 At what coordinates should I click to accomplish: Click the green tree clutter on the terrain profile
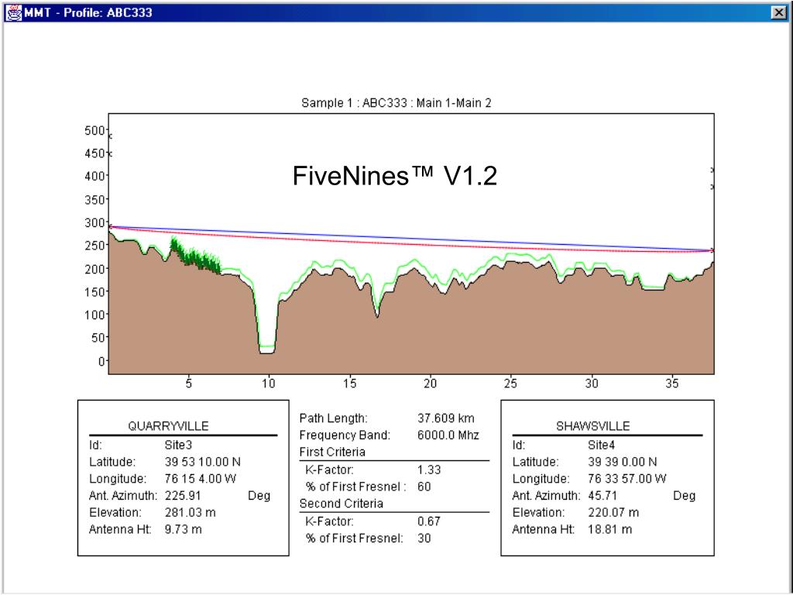(x=194, y=256)
